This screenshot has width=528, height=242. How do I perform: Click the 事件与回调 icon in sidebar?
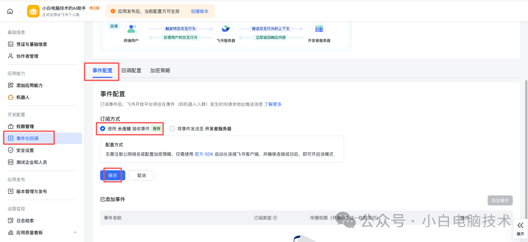(10, 138)
